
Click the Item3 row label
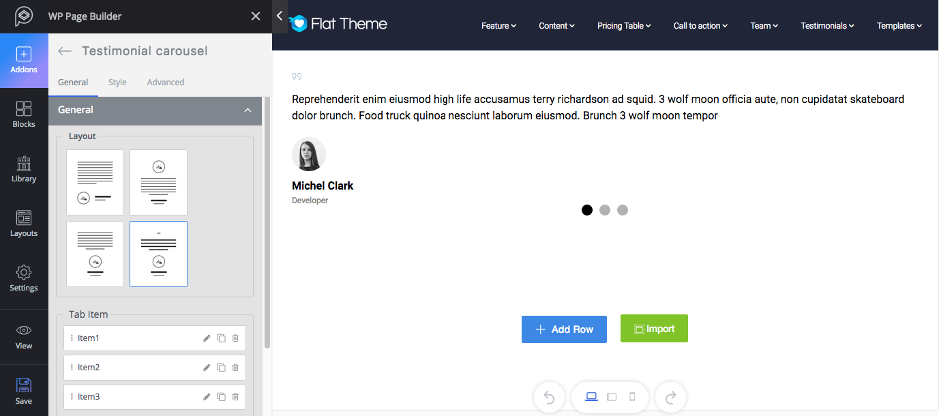88,397
